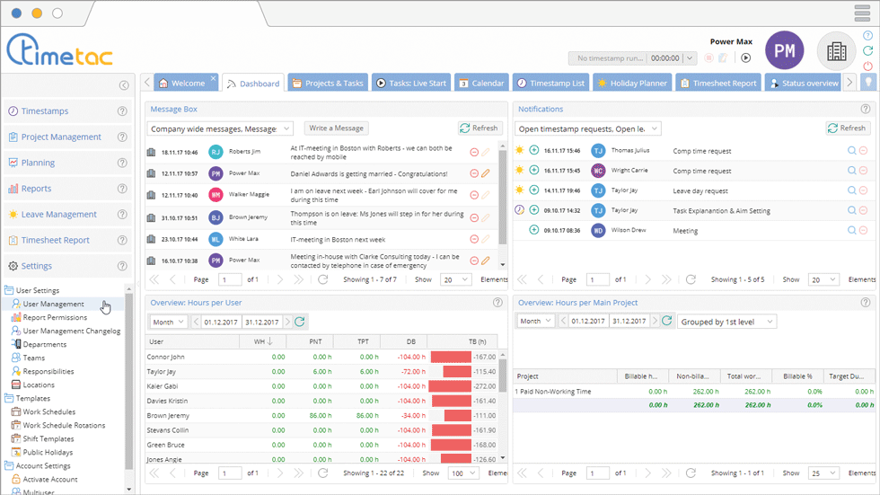Open Leave Management in the sidebar
Image resolution: width=880 pixels, height=495 pixels.
pyautogui.click(x=59, y=215)
